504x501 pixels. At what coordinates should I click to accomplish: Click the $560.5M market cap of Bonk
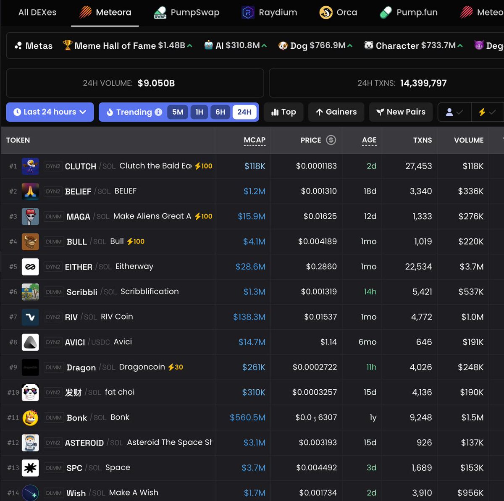[x=248, y=417]
